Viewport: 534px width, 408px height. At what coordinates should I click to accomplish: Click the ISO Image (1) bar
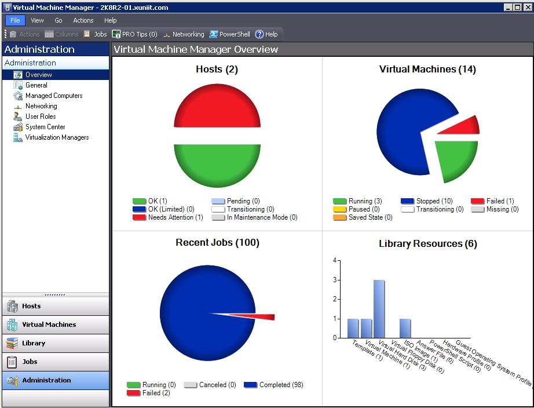tap(405, 329)
